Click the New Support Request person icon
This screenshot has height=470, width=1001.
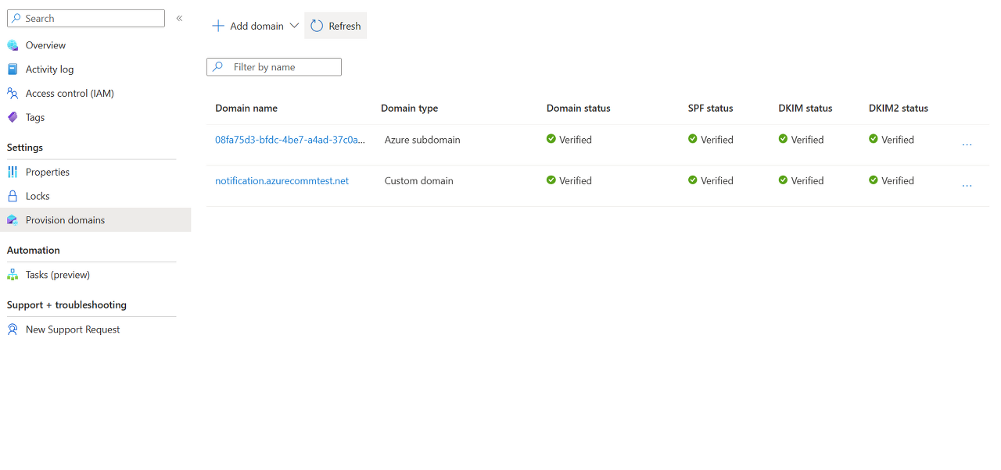(x=13, y=329)
